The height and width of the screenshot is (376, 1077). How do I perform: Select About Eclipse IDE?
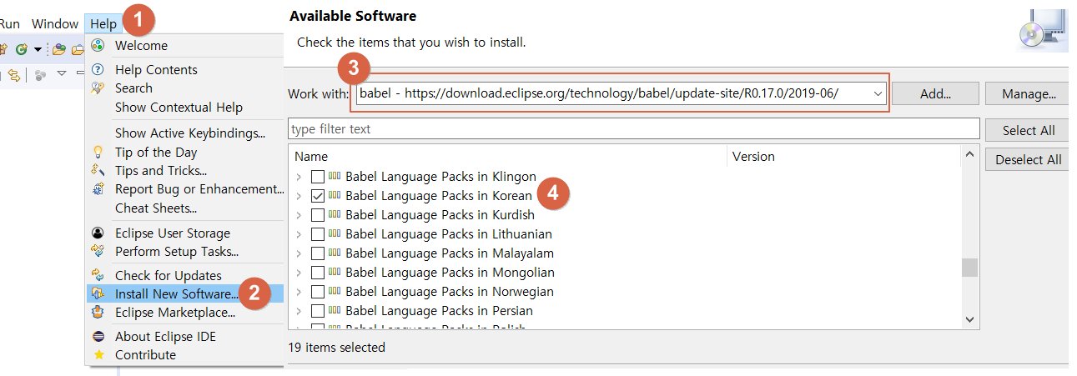pyautogui.click(x=165, y=337)
